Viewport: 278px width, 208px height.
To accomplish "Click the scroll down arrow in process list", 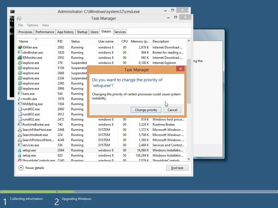I will click(189, 159).
